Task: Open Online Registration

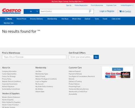Action: click(81, 5)
